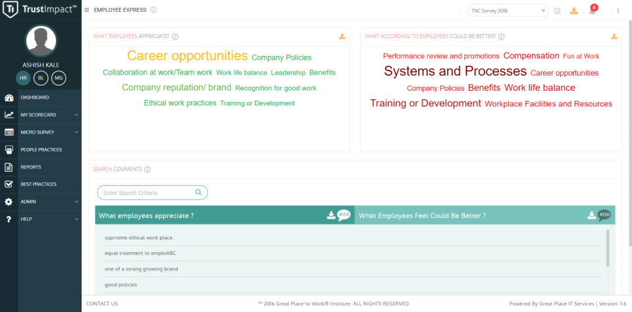Click Fun at Work word
The width and height of the screenshot is (632, 312).
[581, 57]
